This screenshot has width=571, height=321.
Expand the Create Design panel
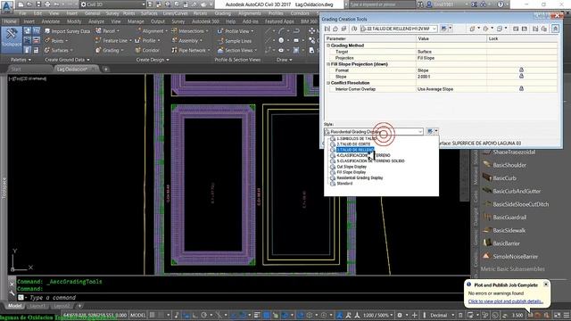pos(153,60)
